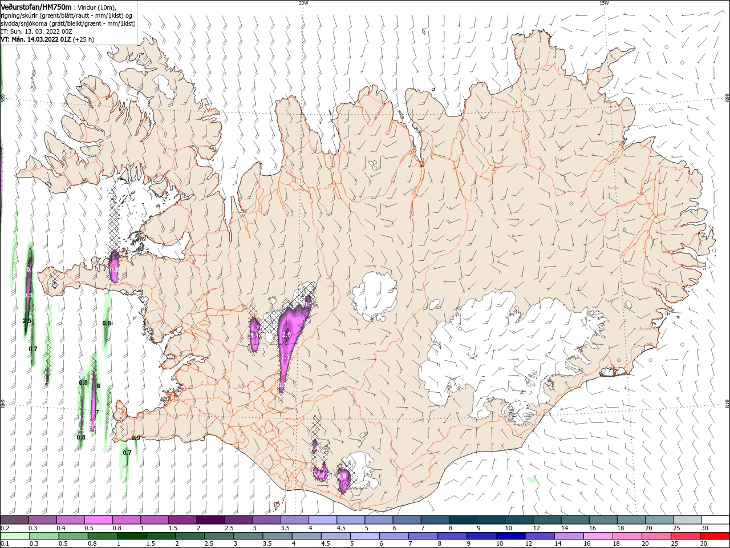Click the '2.0' value on central snow patch
Image resolution: width=730 pixels, height=548 pixels.
pyautogui.click(x=286, y=335)
